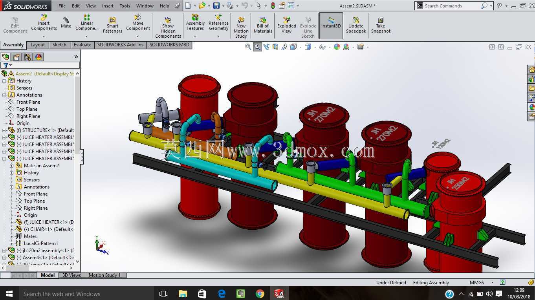This screenshot has width=535, height=300.
Task: Click the Insert Components tool
Action: tap(44, 23)
